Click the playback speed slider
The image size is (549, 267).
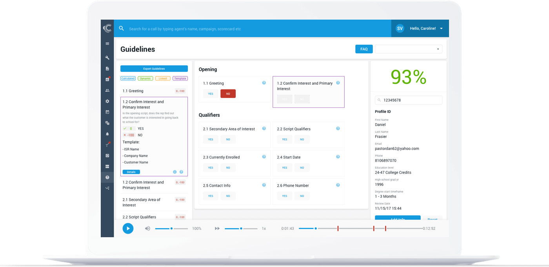pyautogui.click(x=241, y=229)
